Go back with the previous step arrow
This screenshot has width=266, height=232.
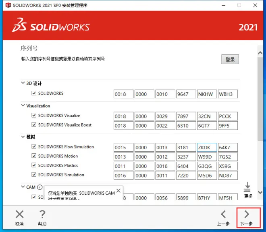[x=223, y=214]
